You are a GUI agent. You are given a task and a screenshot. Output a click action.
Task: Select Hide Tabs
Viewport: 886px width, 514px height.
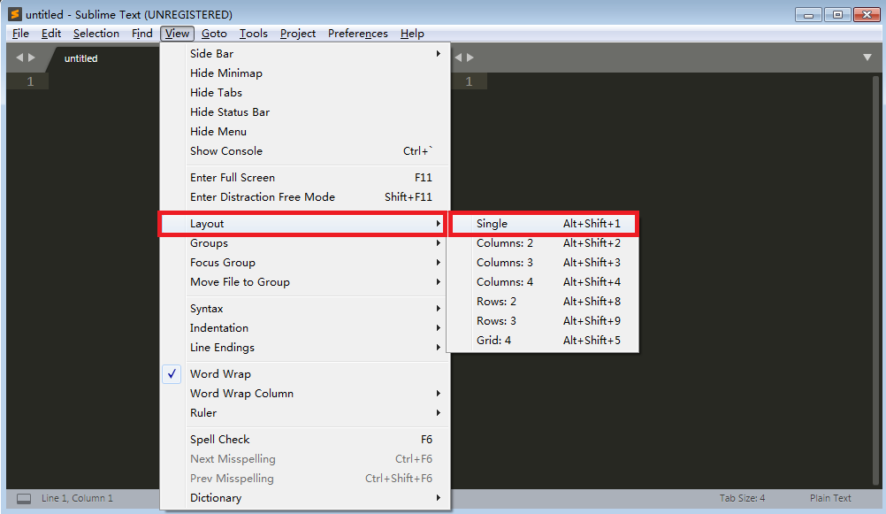coord(306,92)
